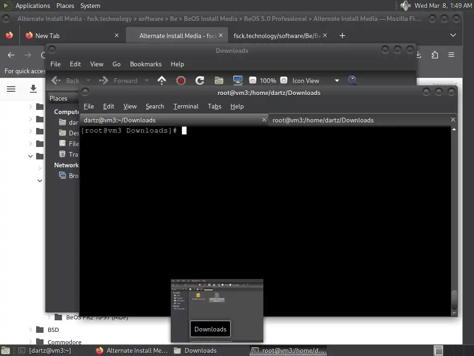This screenshot has height=356, width=474.
Task: Expand the BSD folder in page tree
Action: click(30, 330)
